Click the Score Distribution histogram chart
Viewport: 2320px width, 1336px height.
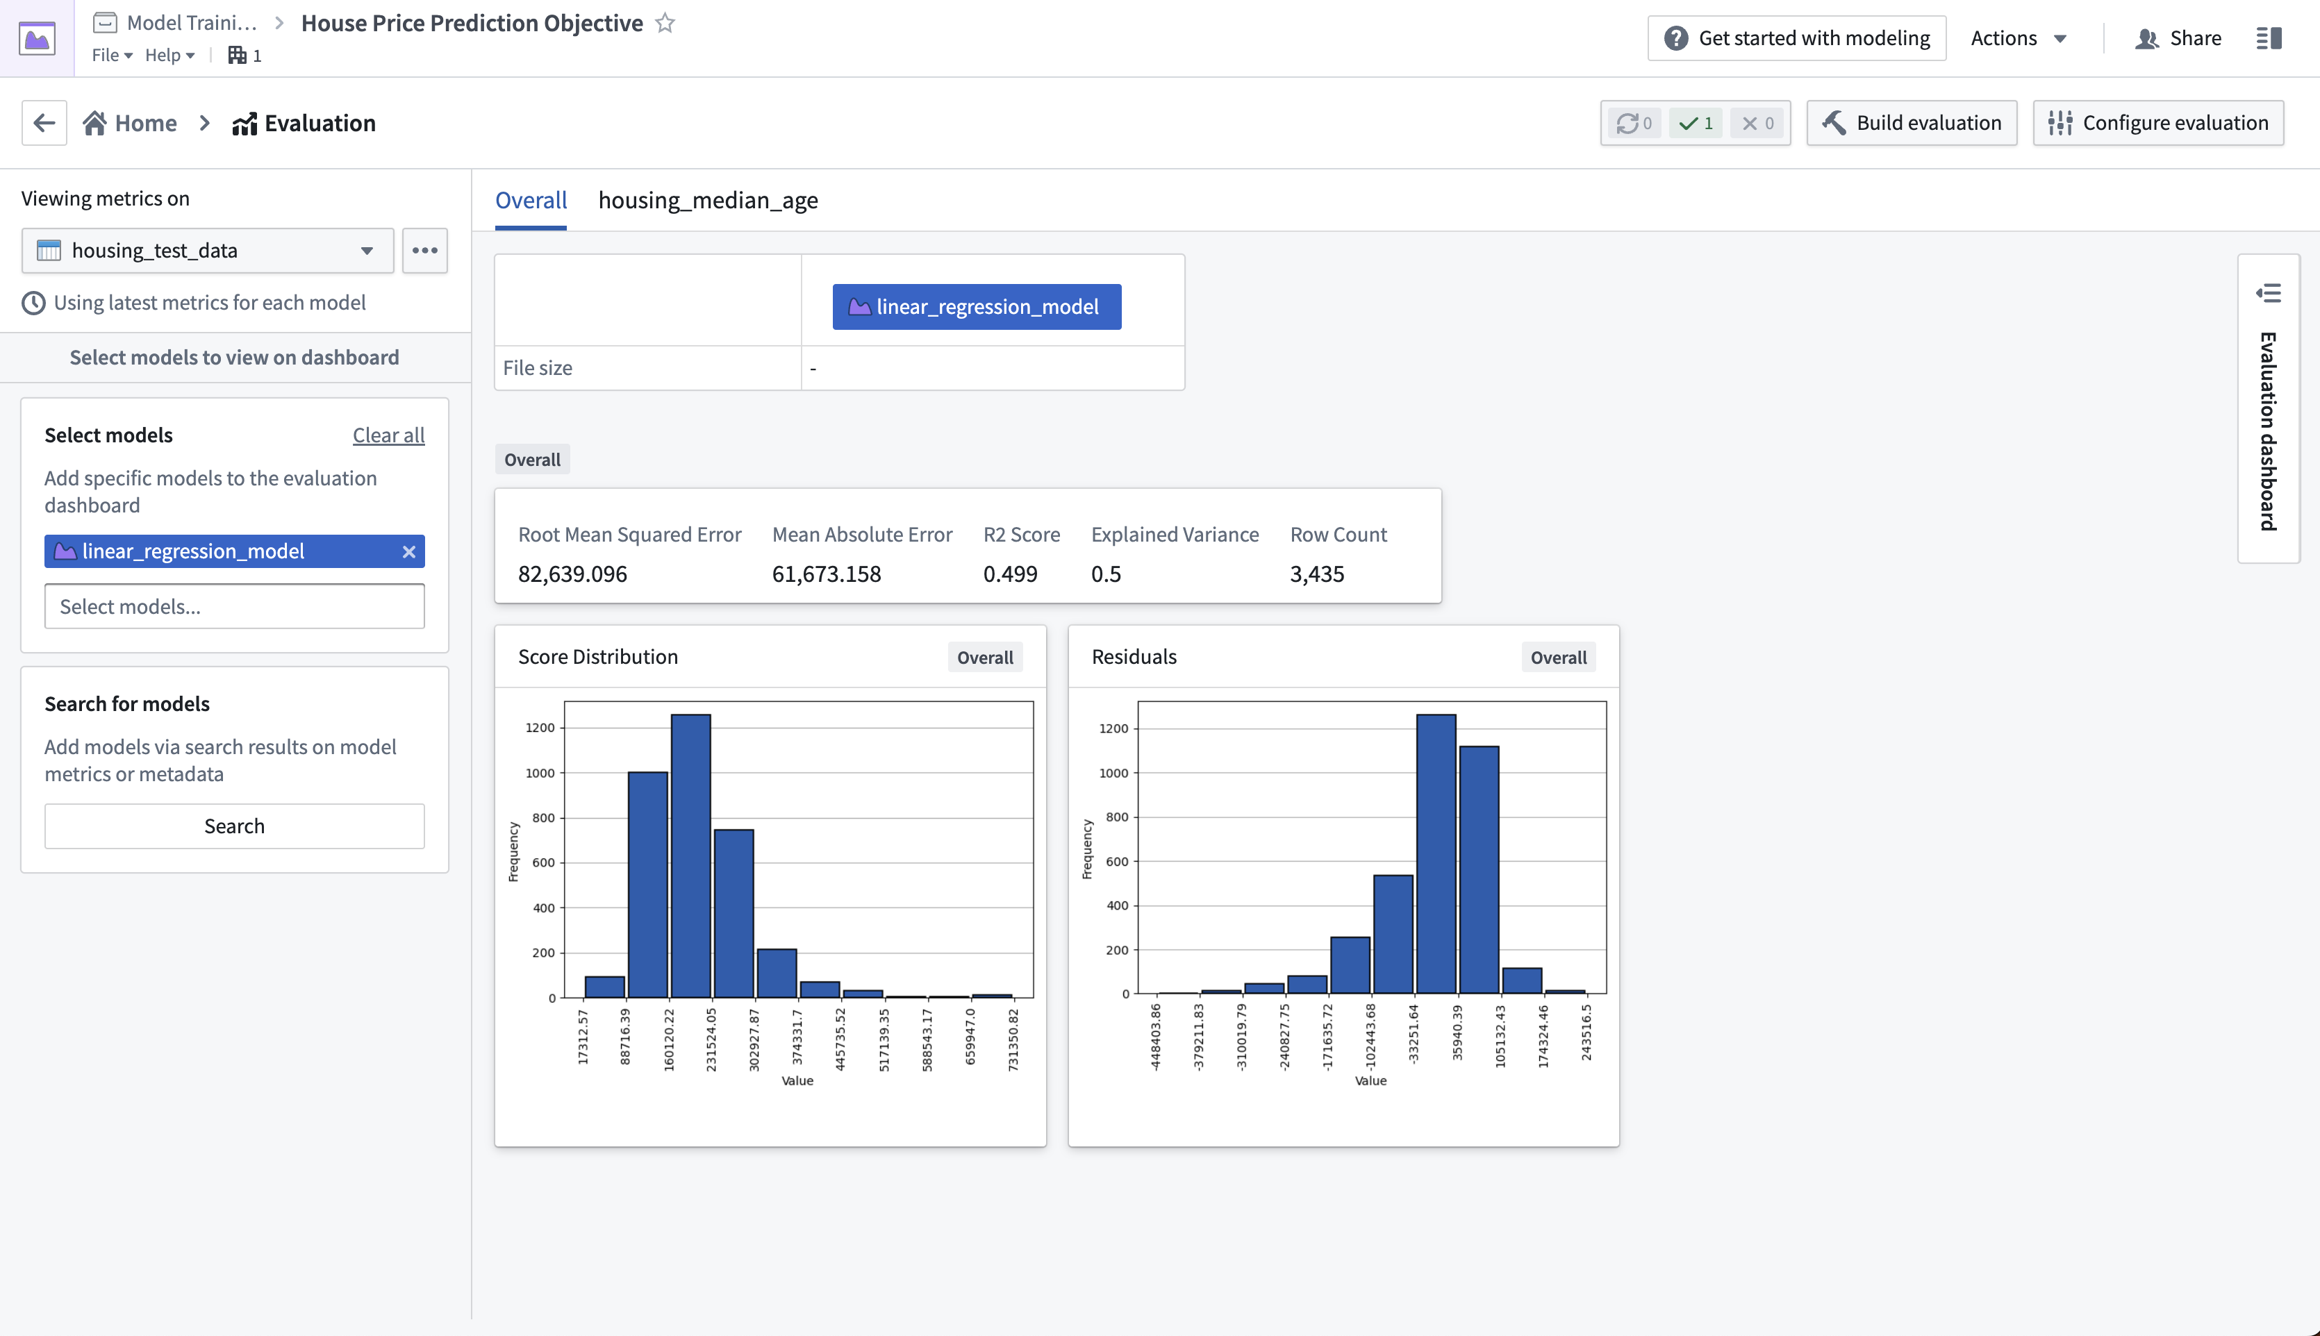click(x=771, y=894)
